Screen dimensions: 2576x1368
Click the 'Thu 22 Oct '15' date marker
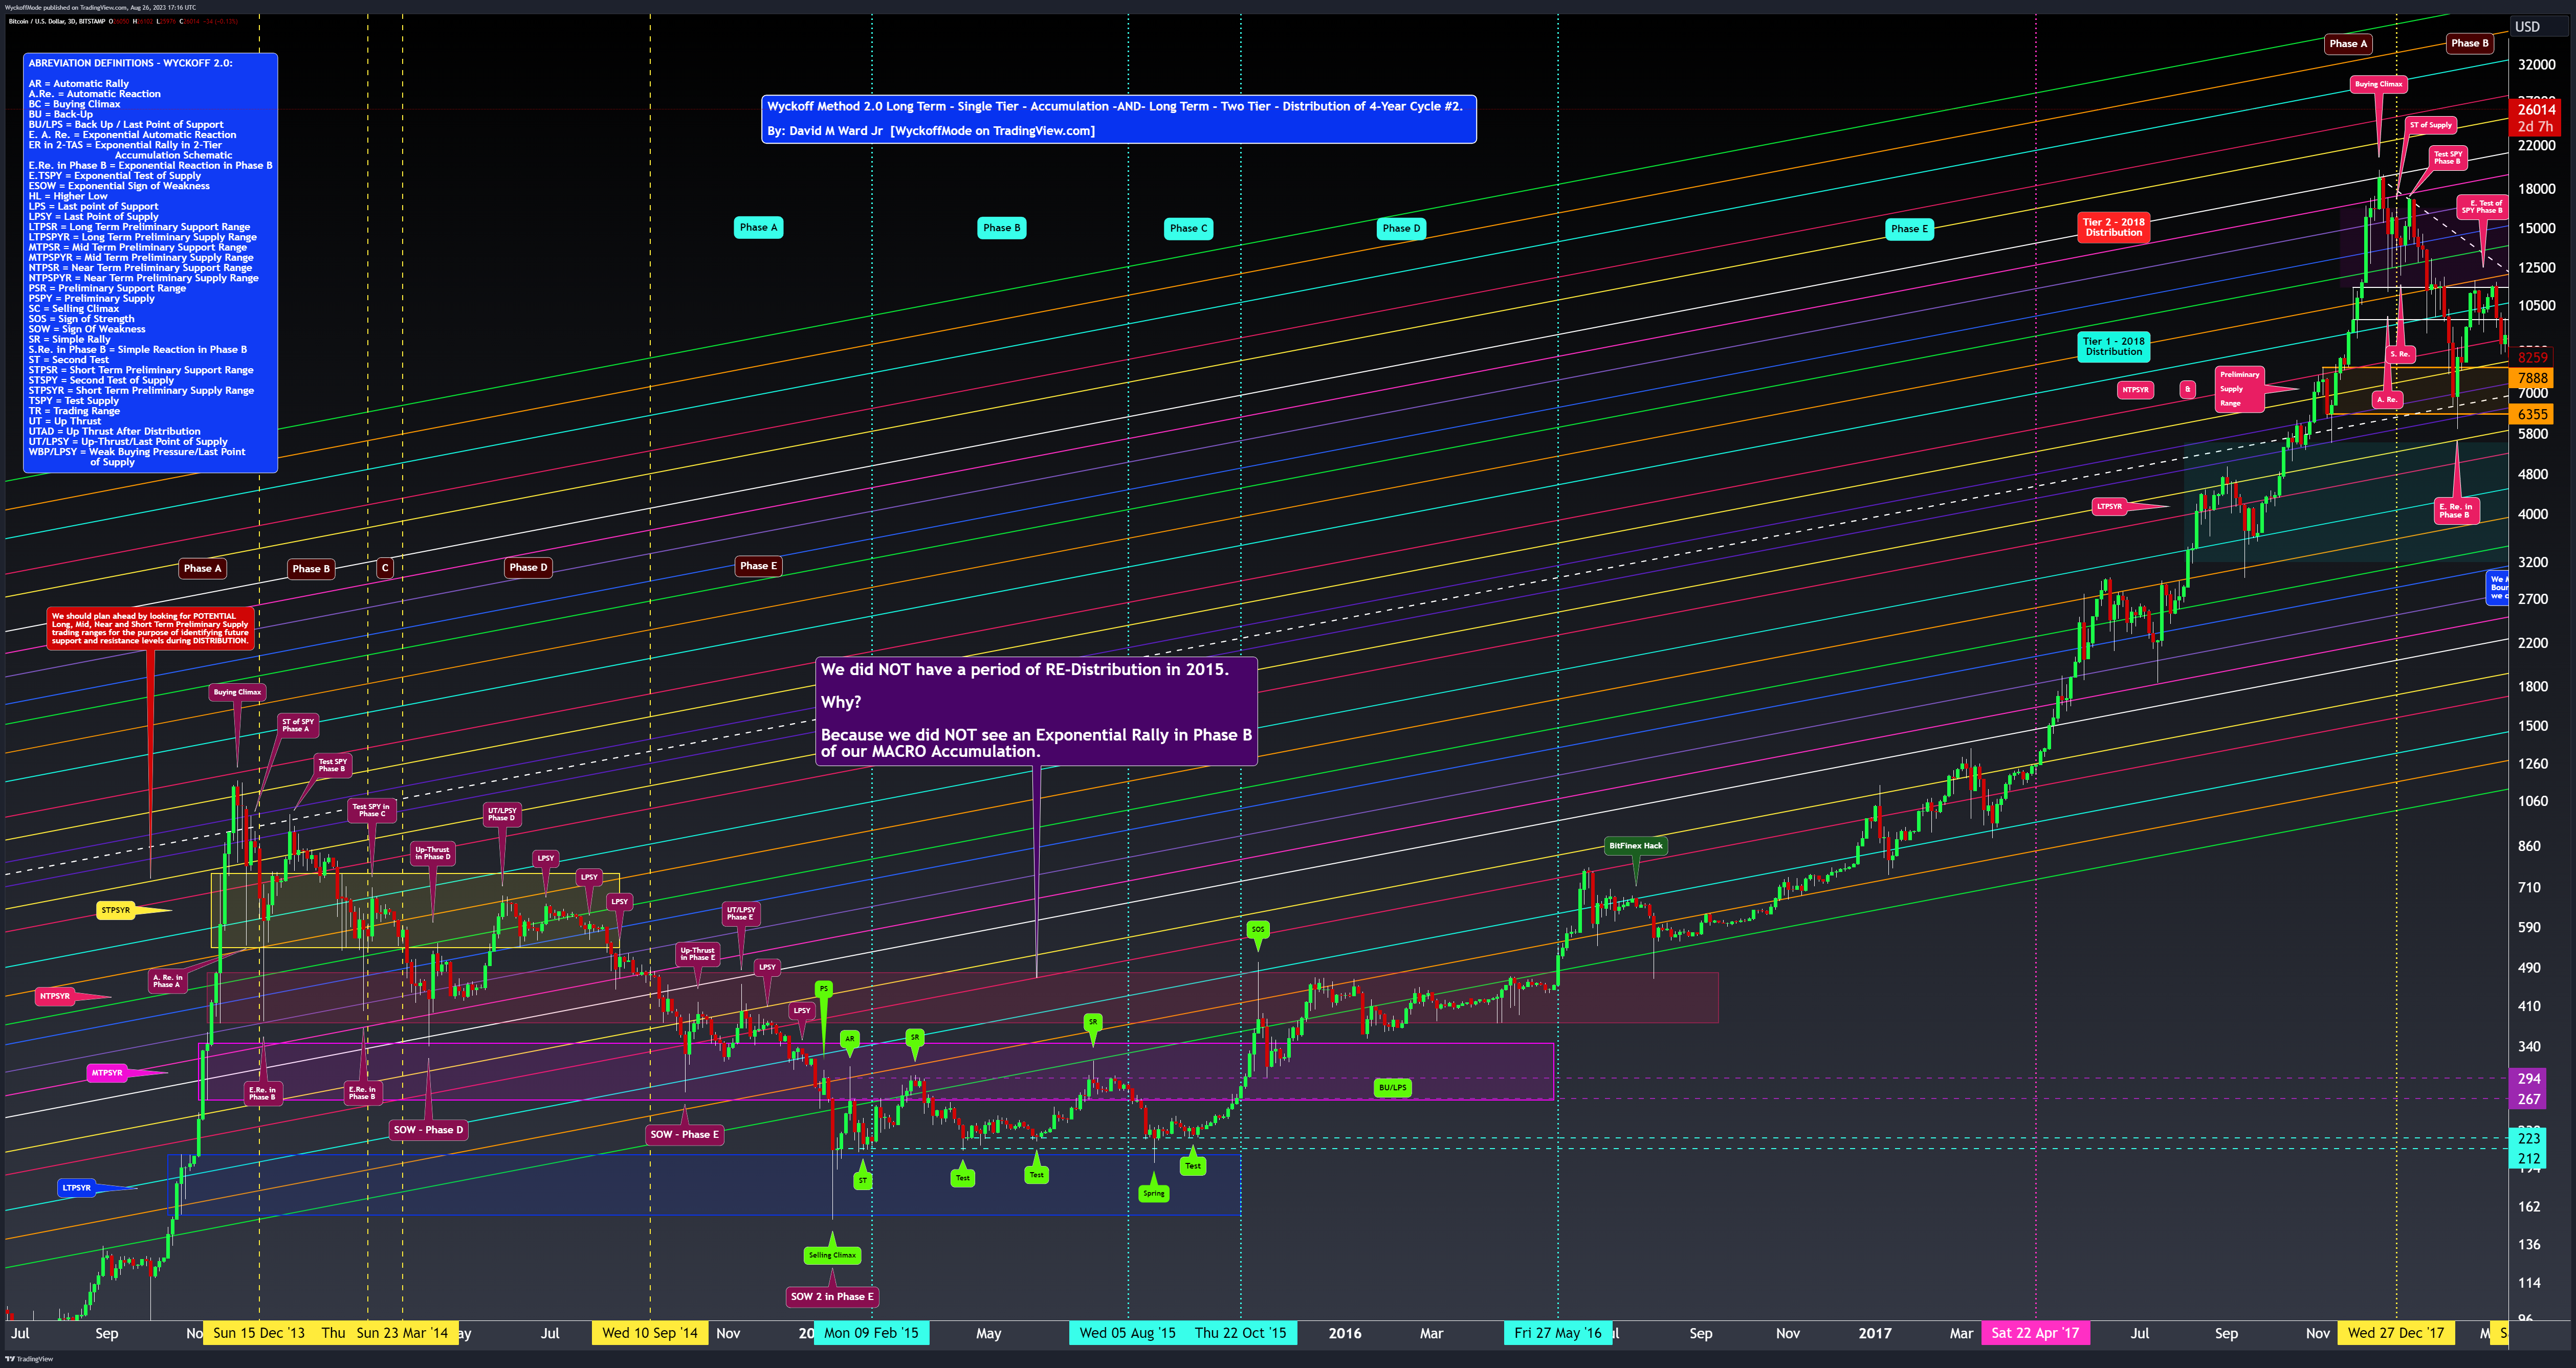1241,1333
